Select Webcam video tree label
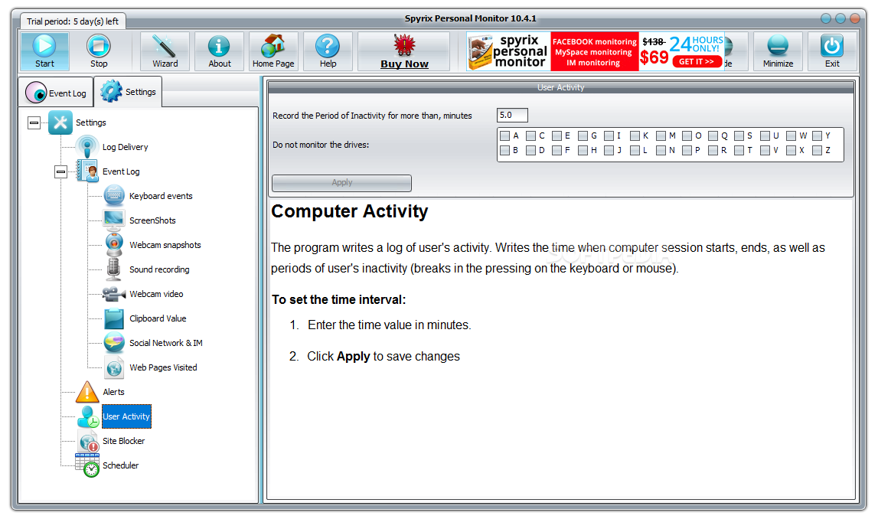This screenshot has height=519, width=878. [156, 294]
